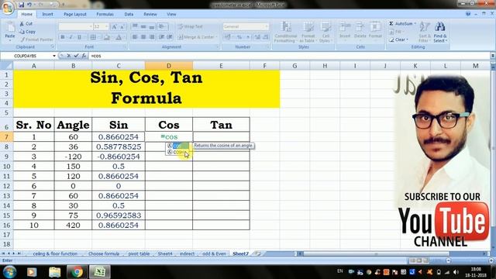Viewport: 496px width, 279px height.
Task: Open Conditional Formatting menu
Action: click(285, 32)
